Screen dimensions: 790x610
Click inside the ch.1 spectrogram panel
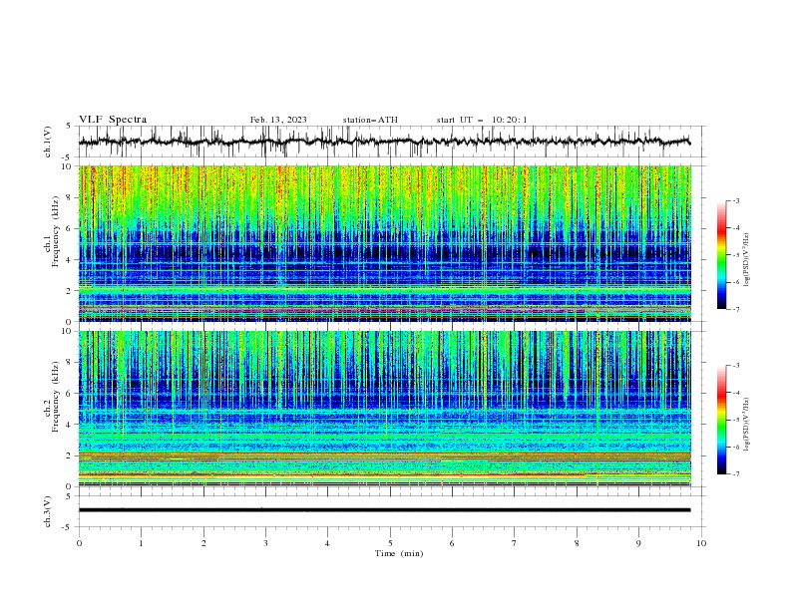[x=385, y=243]
